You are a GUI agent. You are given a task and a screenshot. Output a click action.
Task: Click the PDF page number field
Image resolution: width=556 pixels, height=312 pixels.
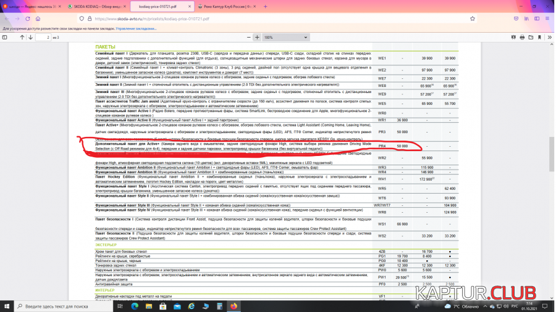point(44,38)
